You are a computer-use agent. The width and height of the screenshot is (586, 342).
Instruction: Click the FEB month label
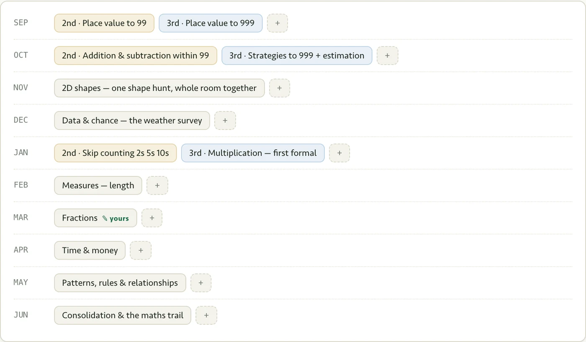(21, 185)
